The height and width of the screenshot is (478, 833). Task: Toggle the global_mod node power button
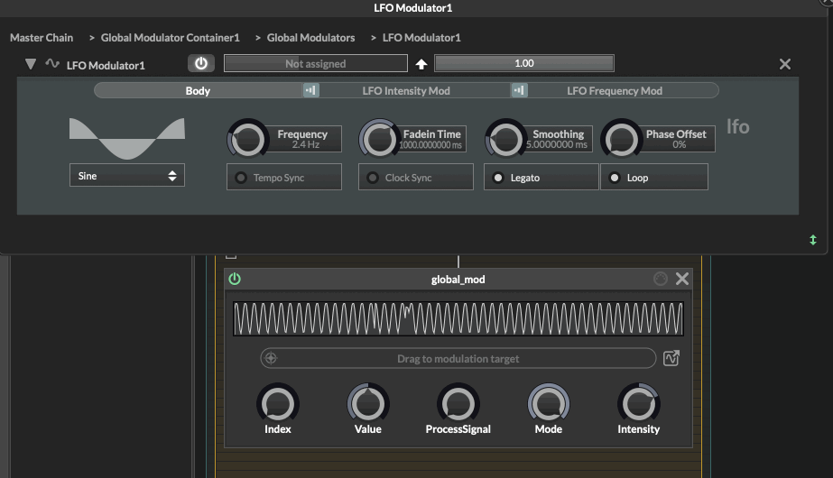[x=235, y=279]
